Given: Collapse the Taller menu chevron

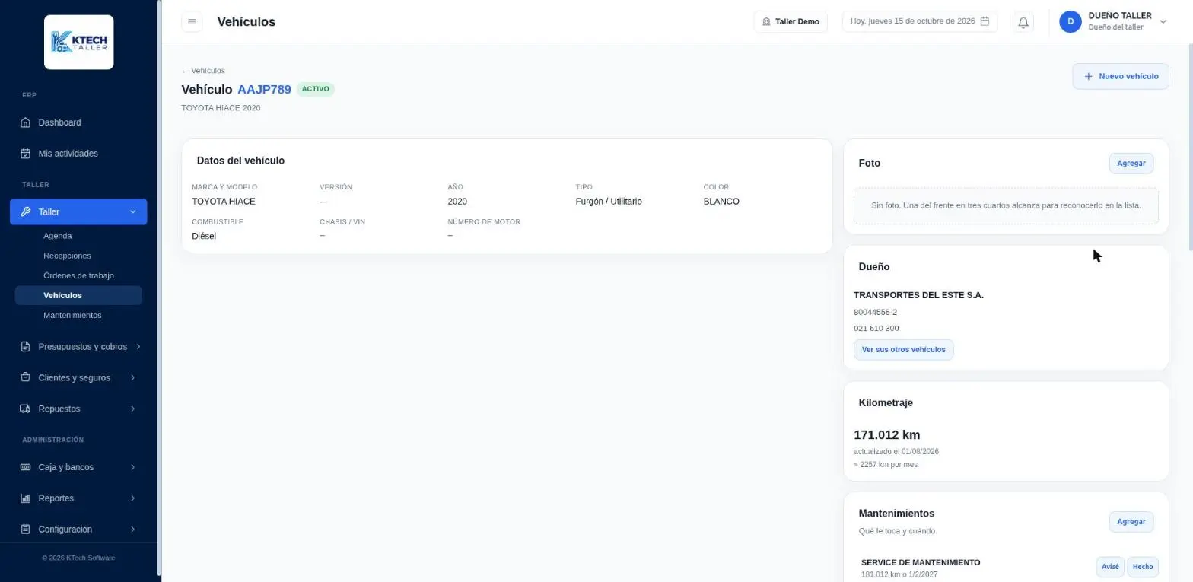Looking at the screenshot, I should coord(133,211).
